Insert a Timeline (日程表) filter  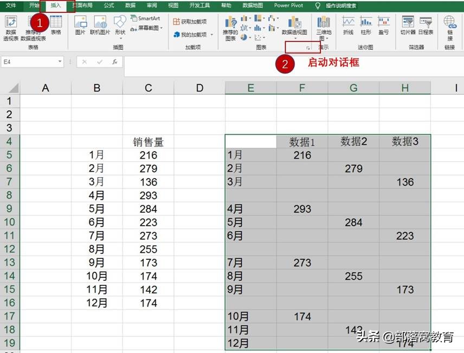(426, 25)
